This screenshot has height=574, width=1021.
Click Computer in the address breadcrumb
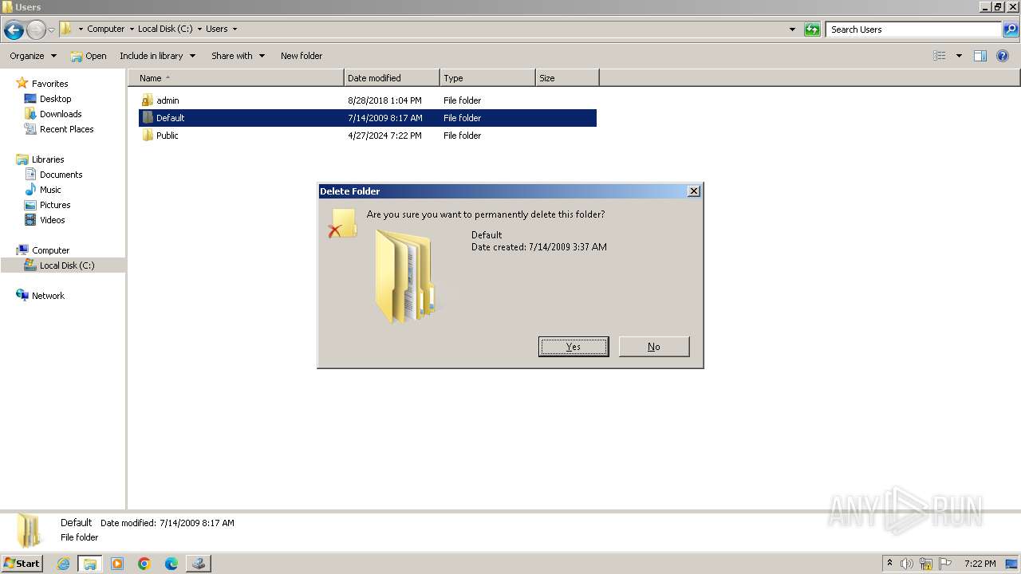pyautogui.click(x=106, y=29)
